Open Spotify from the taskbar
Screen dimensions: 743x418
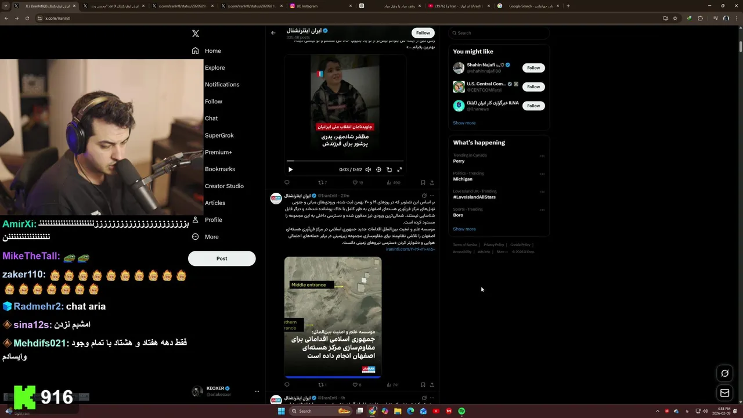(x=461, y=411)
